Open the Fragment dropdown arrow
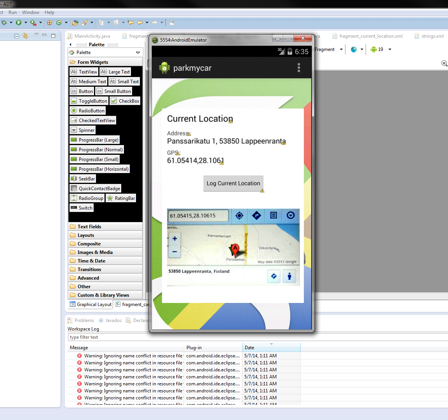This screenshot has width=448, height=420. coord(341,49)
